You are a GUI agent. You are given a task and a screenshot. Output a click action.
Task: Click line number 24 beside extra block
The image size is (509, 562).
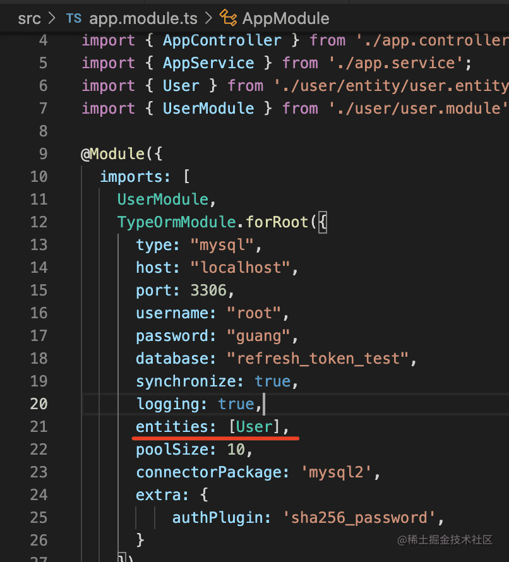pyautogui.click(x=39, y=495)
